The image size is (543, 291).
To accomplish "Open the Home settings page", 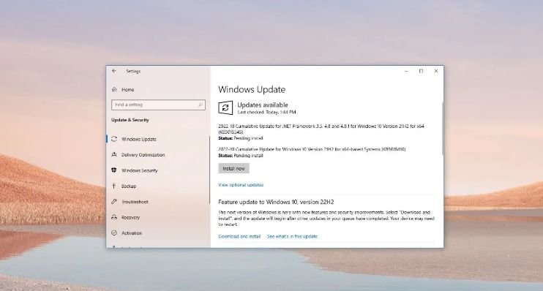I will [128, 90].
